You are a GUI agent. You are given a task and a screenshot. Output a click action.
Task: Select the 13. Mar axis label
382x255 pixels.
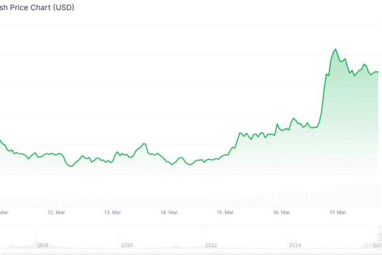point(113,212)
